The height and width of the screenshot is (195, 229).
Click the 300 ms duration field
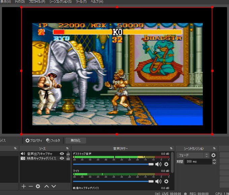point(198,162)
